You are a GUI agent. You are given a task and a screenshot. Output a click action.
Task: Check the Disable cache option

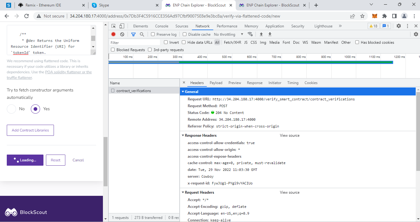click(x=185, y=34)
